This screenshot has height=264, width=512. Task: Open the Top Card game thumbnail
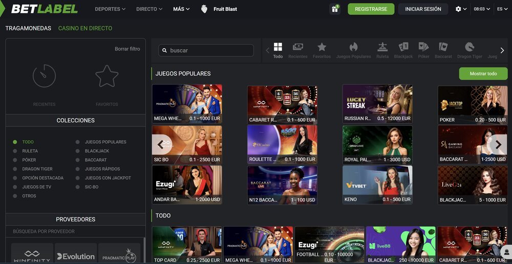tap(187, 245)
